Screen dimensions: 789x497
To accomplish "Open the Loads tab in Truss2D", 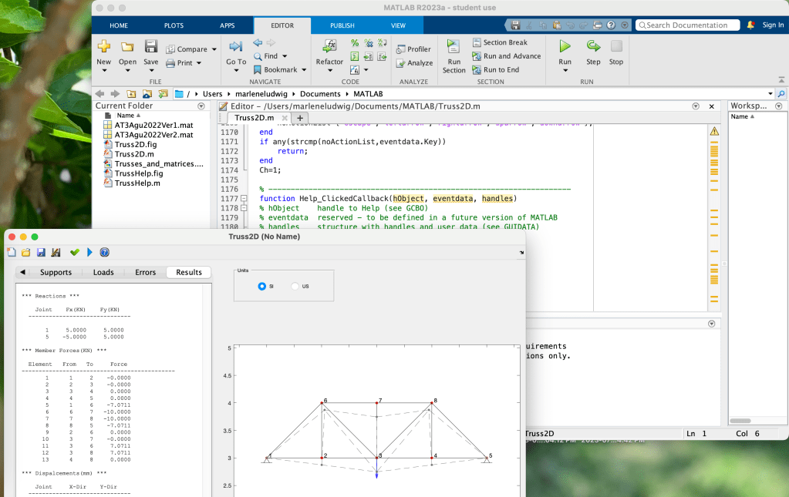I will pyautogui.click(x=103, y=272).
